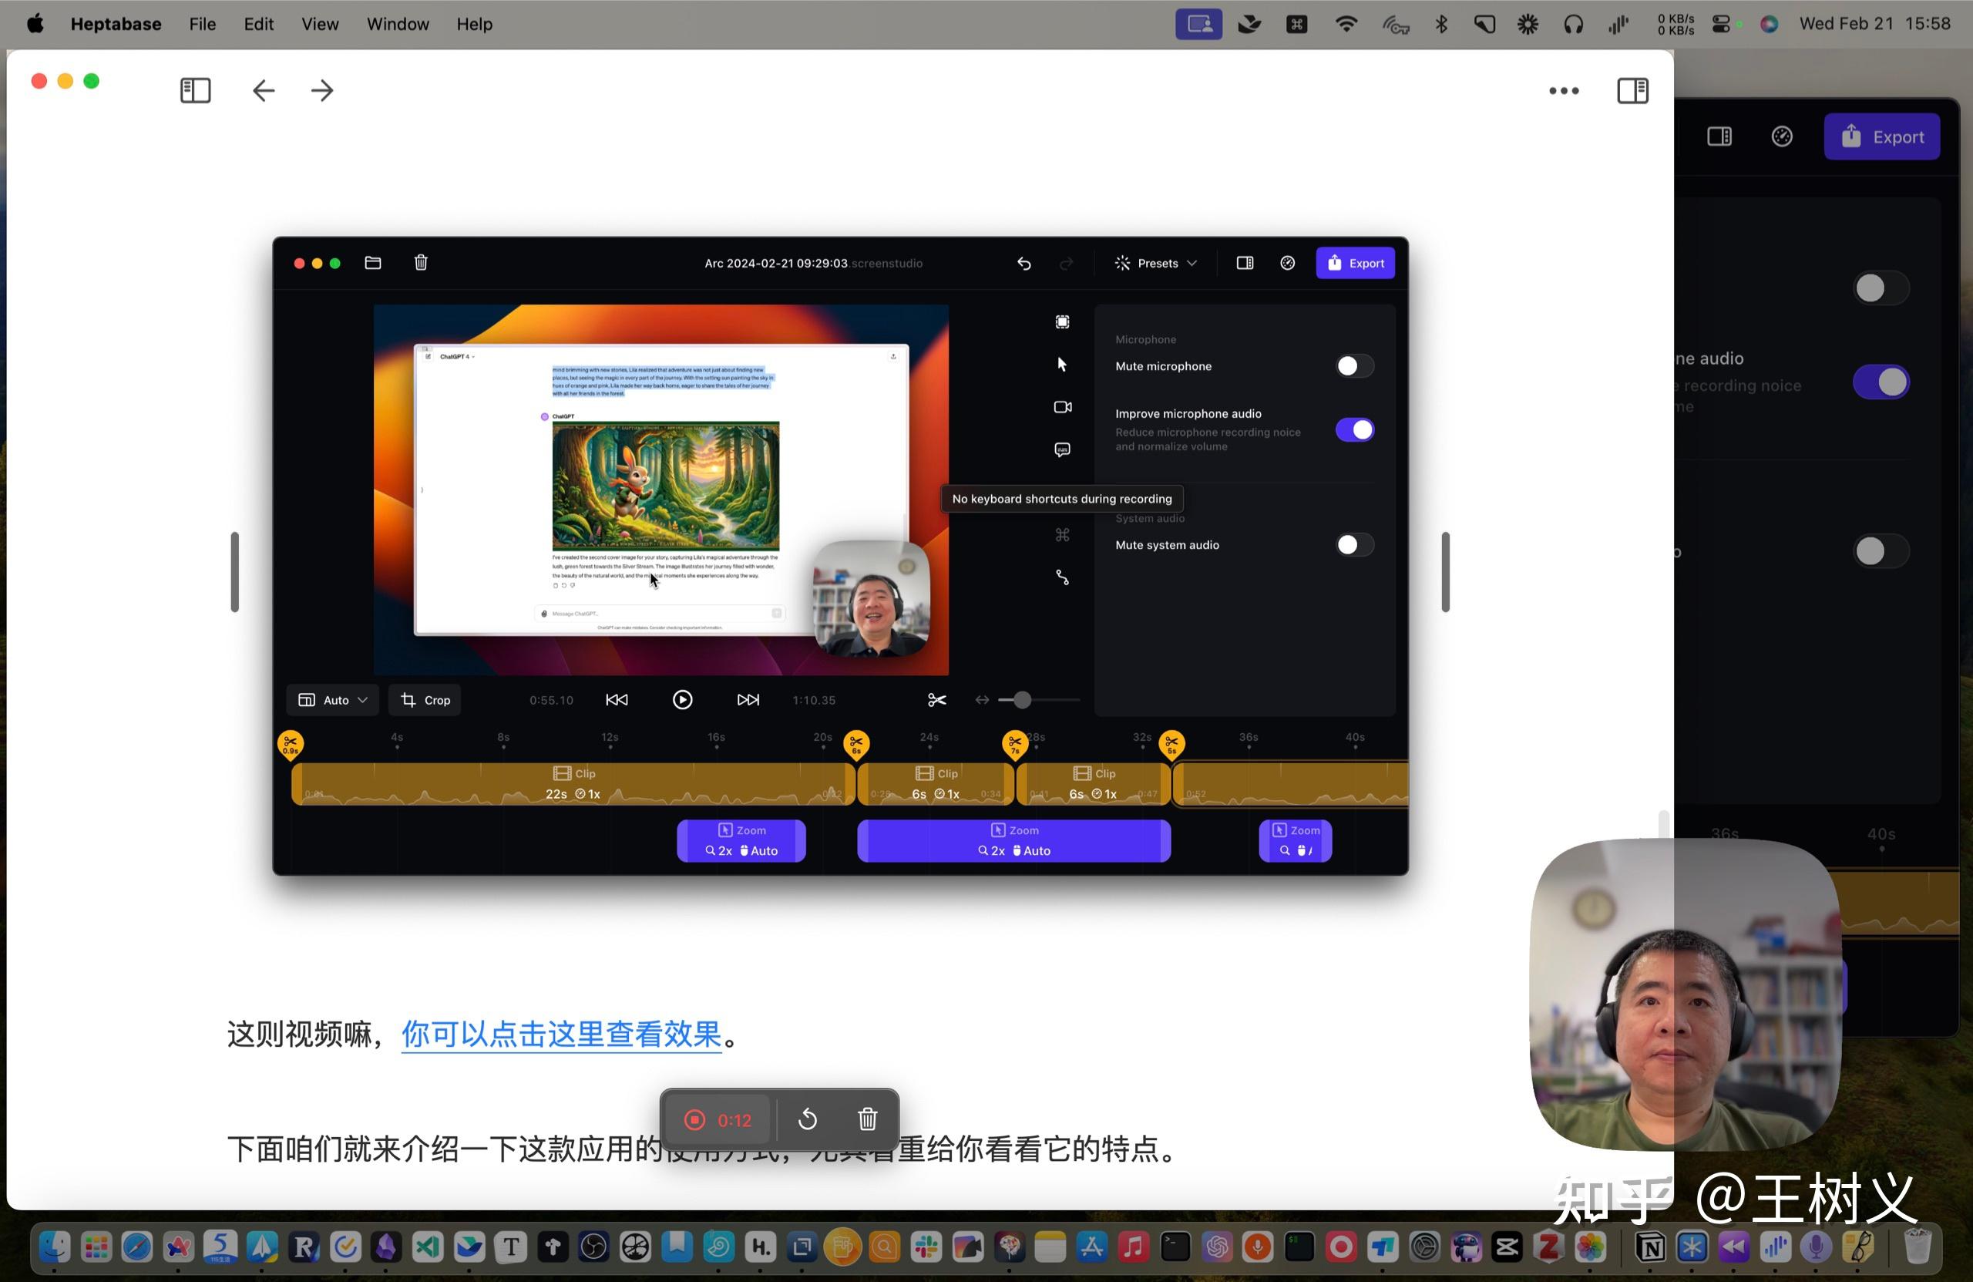Image resolution: width=1973 pixels, height=1282 pixels.
Task: Select the cursor tool in the editor sidebar
Action: point(1062,363)
